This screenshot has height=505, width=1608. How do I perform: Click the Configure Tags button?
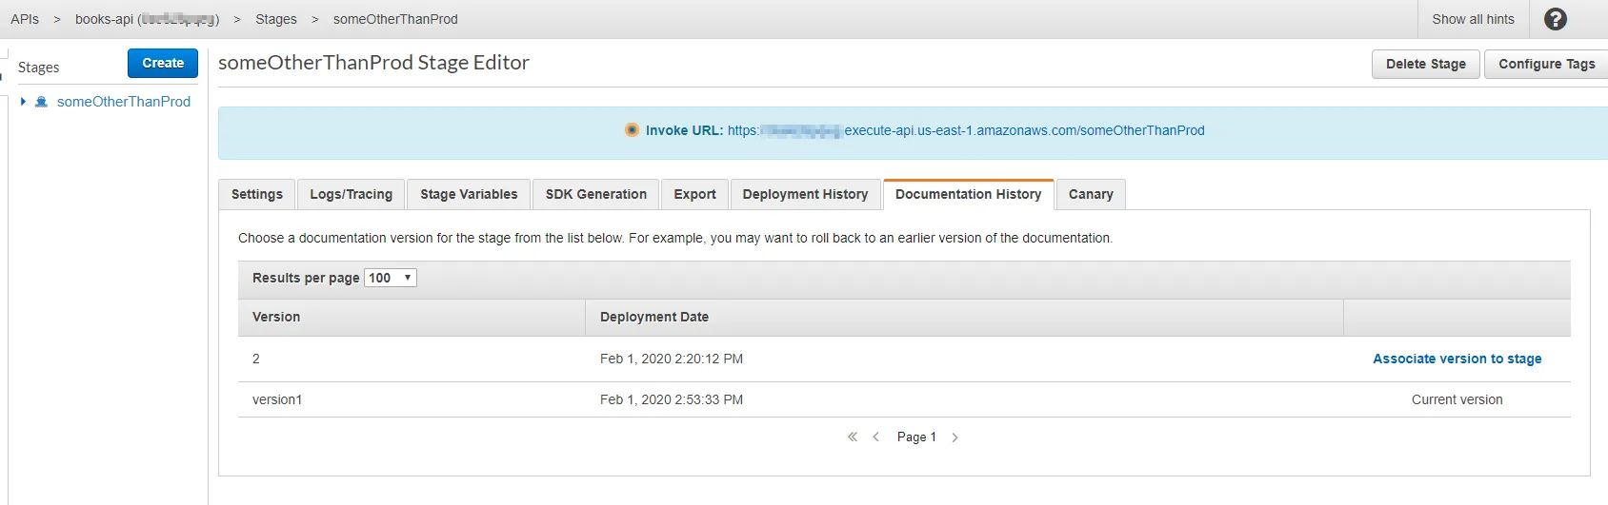pyautogui.click(x=1546, y=64)
